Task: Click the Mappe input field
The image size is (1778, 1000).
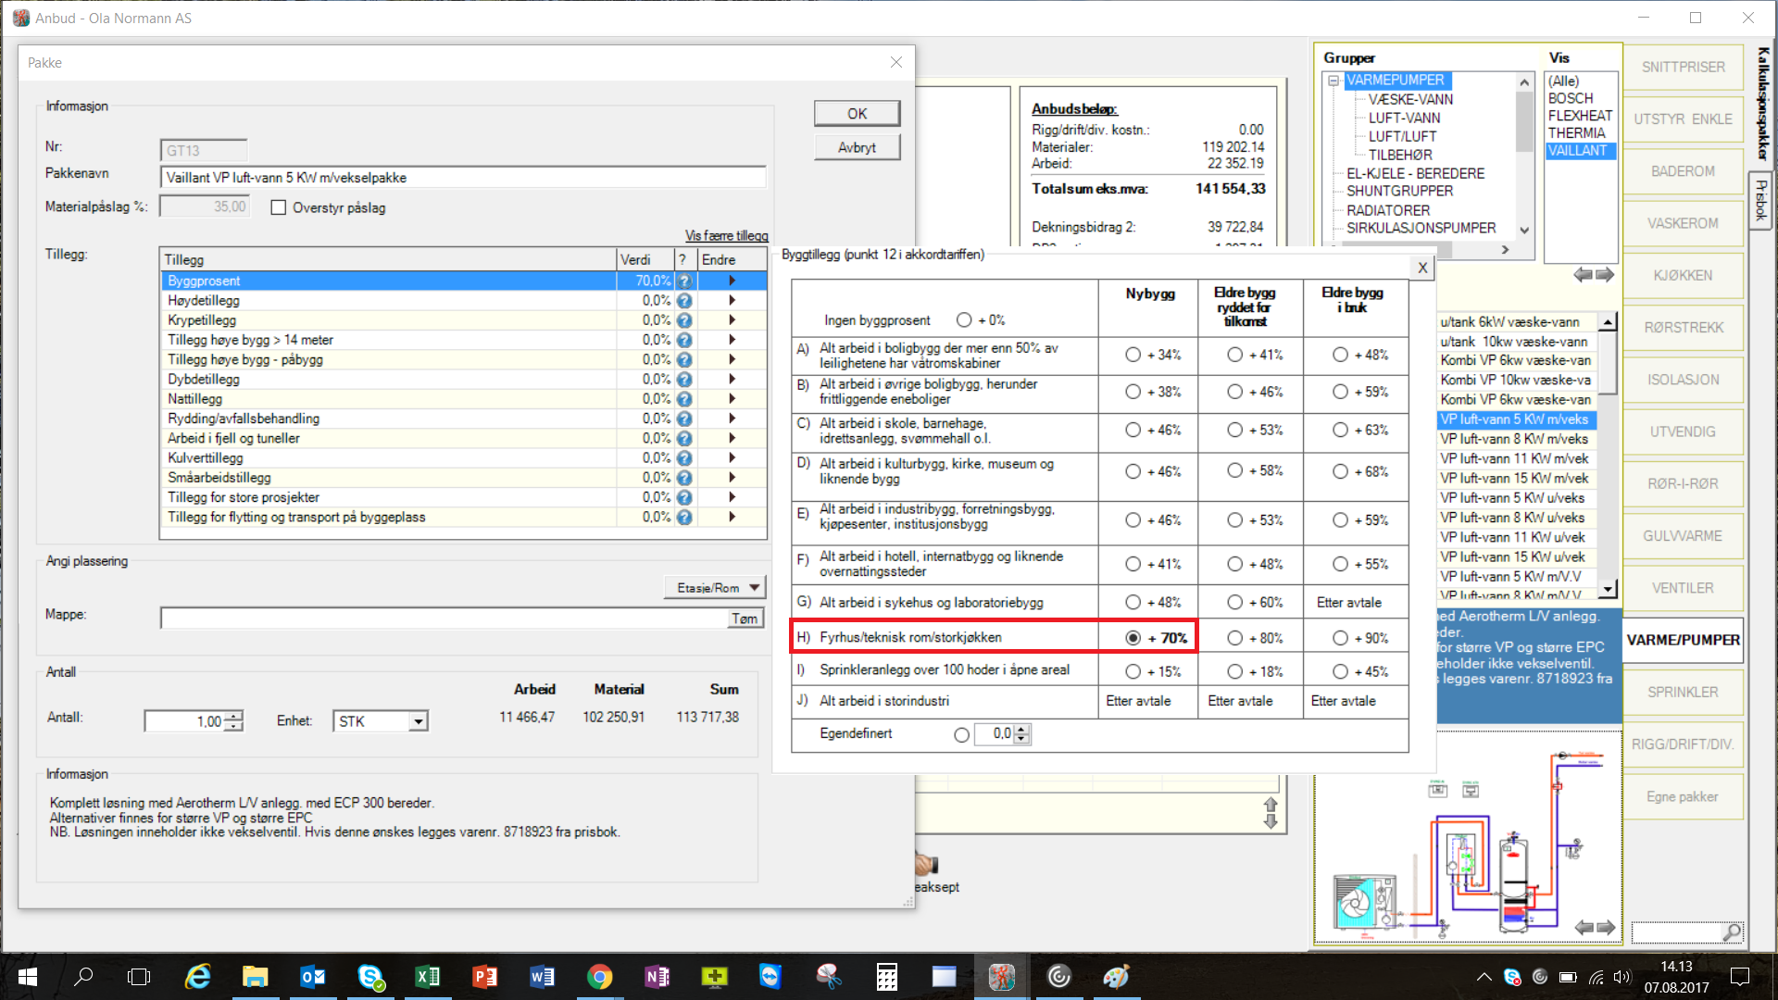Action: pyautogui.click(x=444, y=619)
